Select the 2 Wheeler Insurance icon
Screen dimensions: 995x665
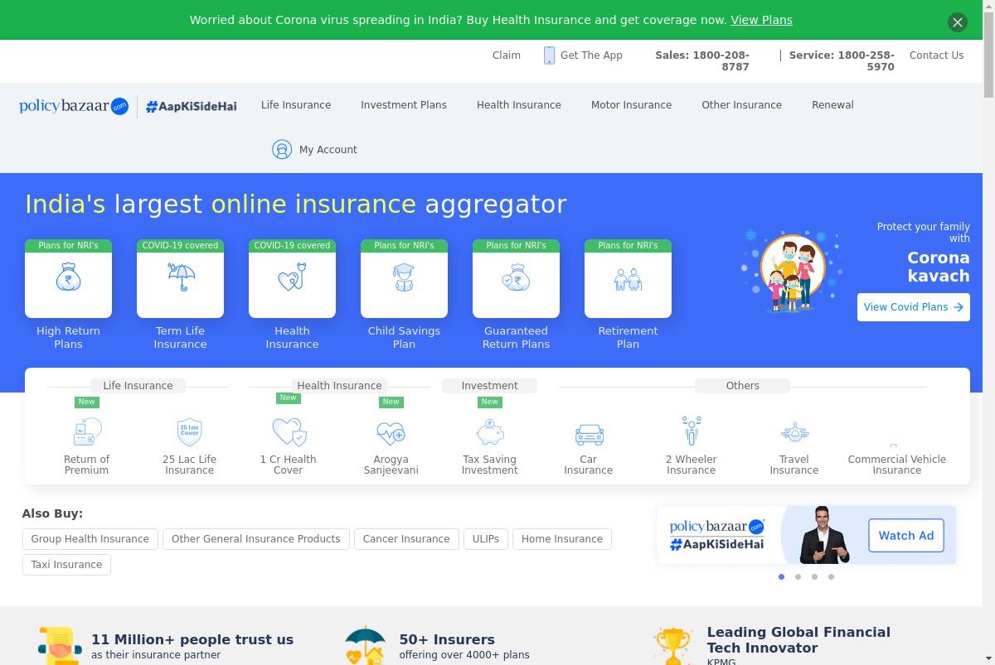[692, 431]
